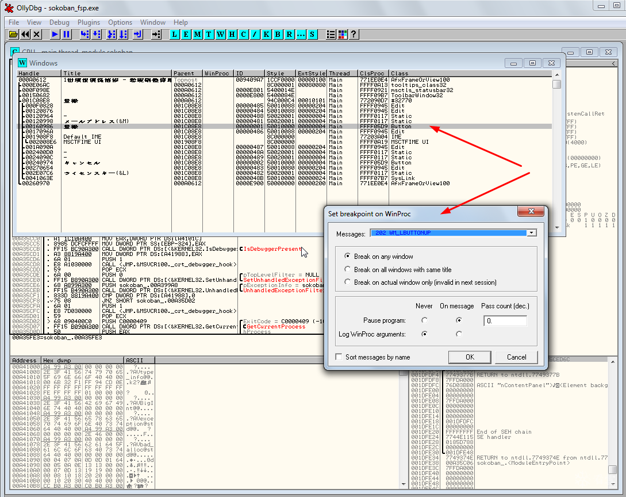Click the Execute till return icon

click(138, 35)
